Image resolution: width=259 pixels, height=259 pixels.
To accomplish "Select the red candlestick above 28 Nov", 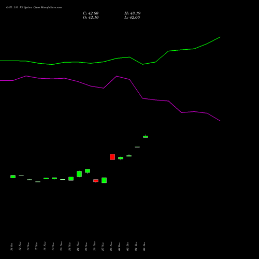I will tap(112, 157).
